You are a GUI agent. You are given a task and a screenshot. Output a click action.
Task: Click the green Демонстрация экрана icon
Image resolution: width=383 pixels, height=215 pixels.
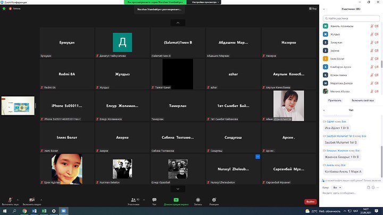(x=177, y=200)
